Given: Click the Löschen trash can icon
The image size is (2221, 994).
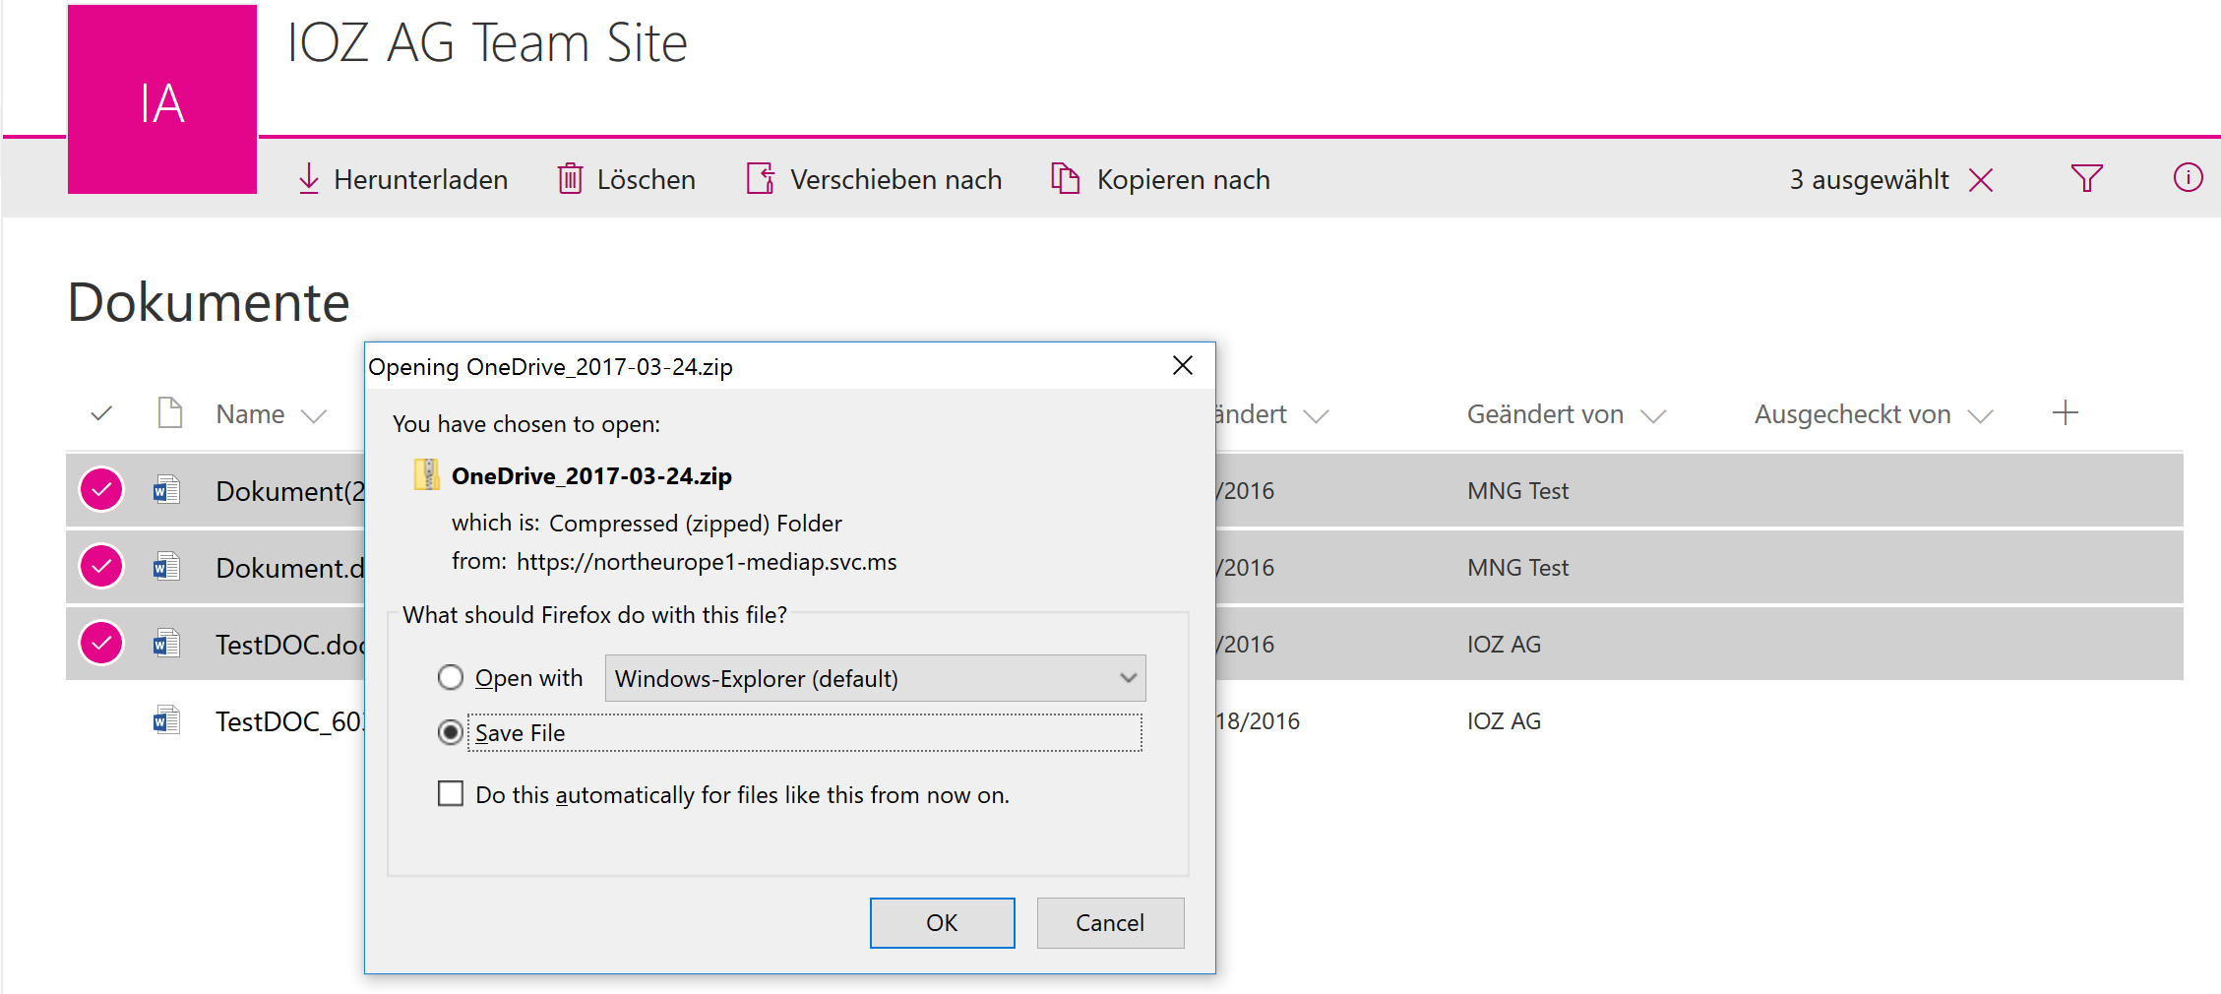Looking at the screenshot, I should pos(571,179).
